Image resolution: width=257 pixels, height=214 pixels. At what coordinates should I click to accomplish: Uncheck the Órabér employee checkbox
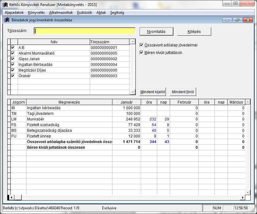13,76
